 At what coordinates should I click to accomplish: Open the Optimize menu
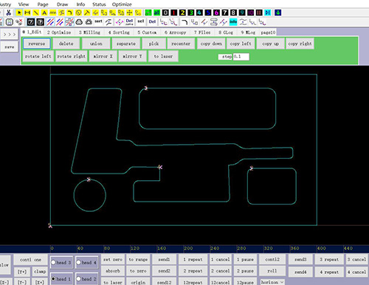point(122,4)
